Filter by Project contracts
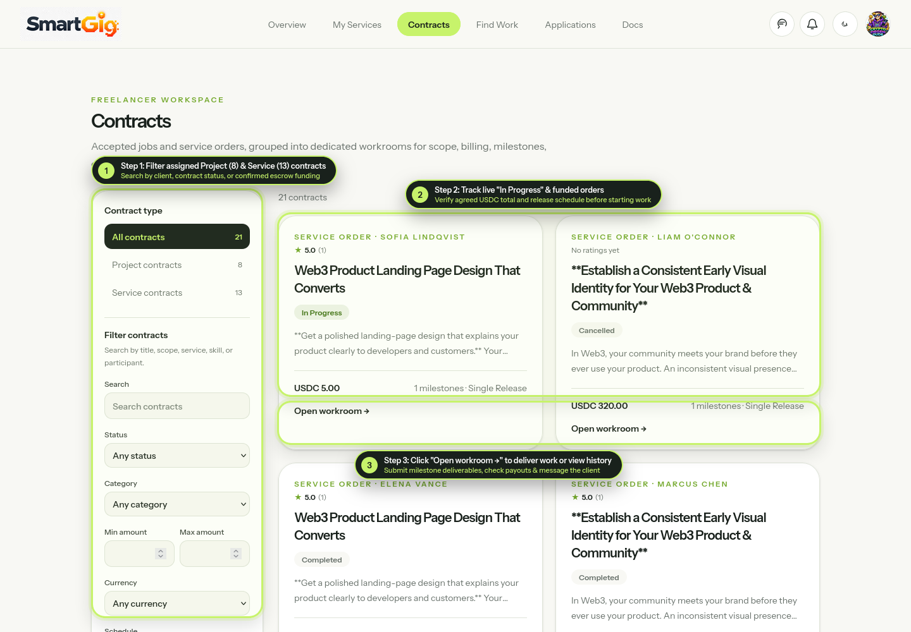Screen dimensions: 911x632 pyautogui.click(x=177, y=265)
